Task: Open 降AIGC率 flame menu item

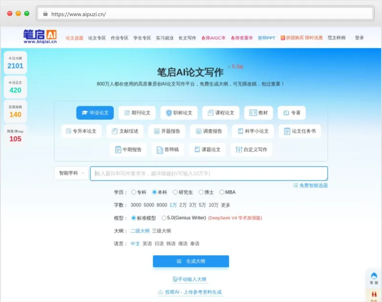Action: 213,38
